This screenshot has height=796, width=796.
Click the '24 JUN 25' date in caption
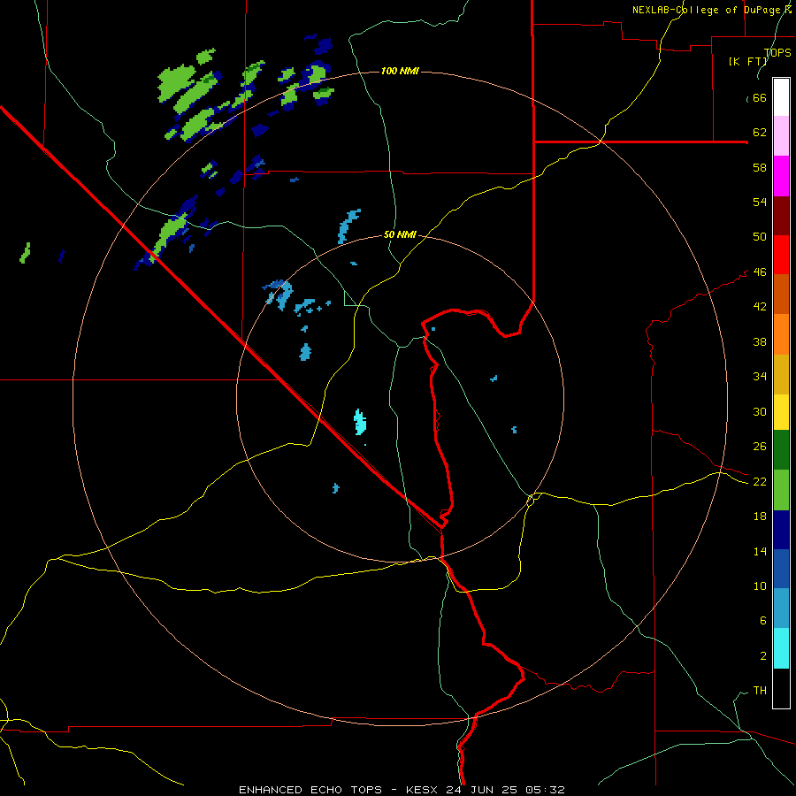point(483,790)
